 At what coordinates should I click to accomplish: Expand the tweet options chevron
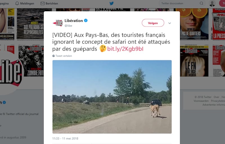pos(170,23)
